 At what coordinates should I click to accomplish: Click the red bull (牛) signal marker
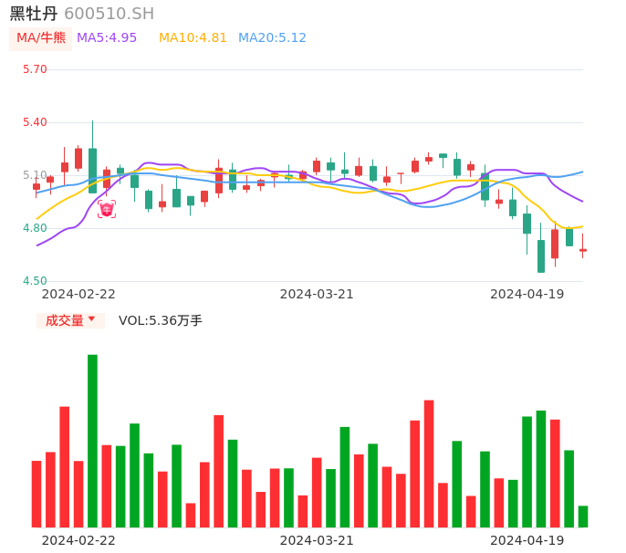tap(107, 209)
